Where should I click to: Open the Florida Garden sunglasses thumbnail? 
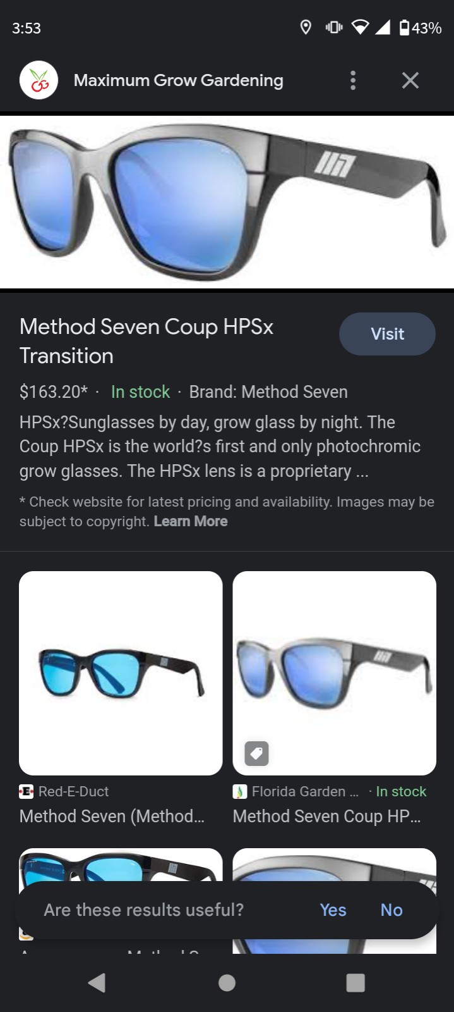click(x=334, y=673)
